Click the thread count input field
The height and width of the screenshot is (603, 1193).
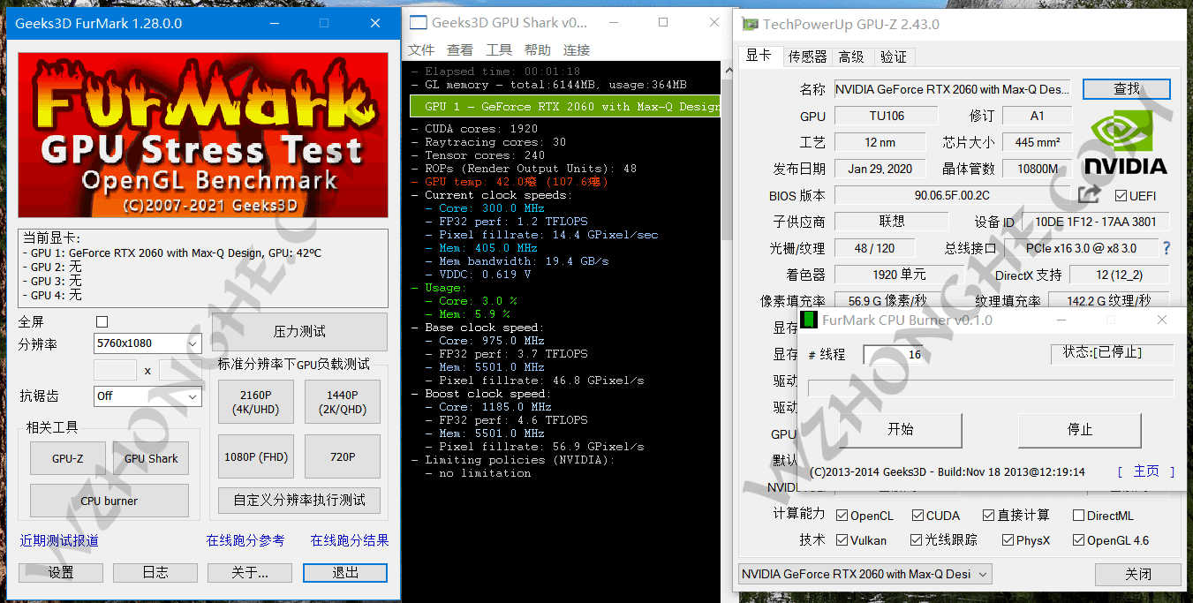tap(895, 354)
